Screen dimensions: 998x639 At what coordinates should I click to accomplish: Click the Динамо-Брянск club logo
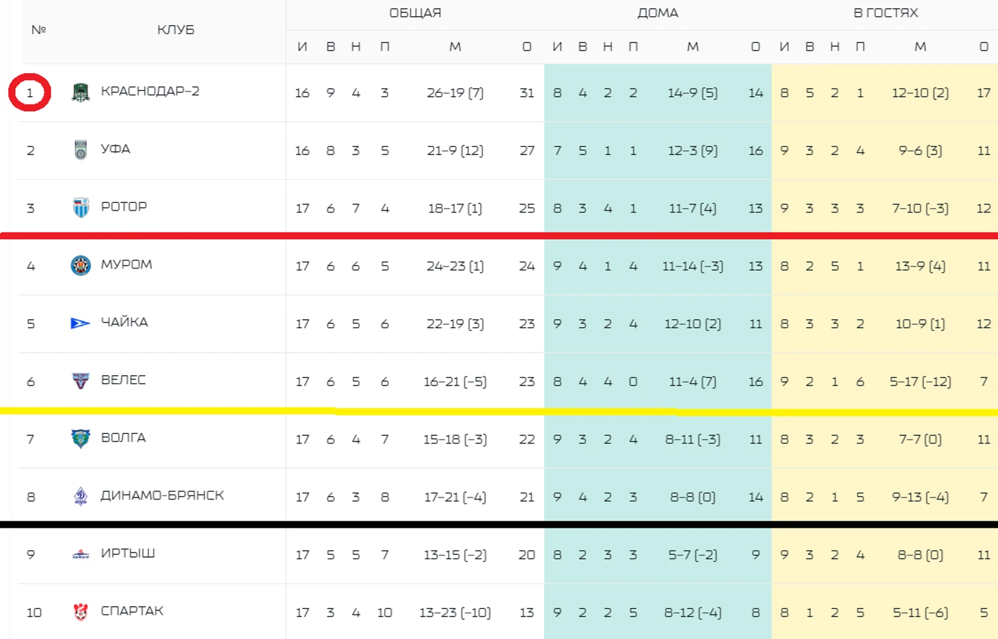pyautogui.click(x=81, y=496)
